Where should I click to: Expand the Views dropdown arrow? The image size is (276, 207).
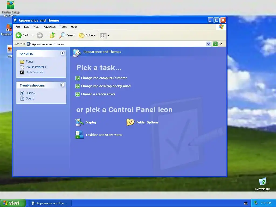pos(108,36)
